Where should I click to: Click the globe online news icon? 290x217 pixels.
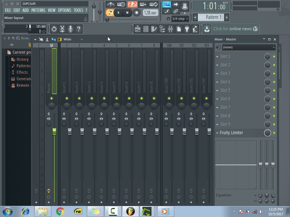click(x=255, y=29)
